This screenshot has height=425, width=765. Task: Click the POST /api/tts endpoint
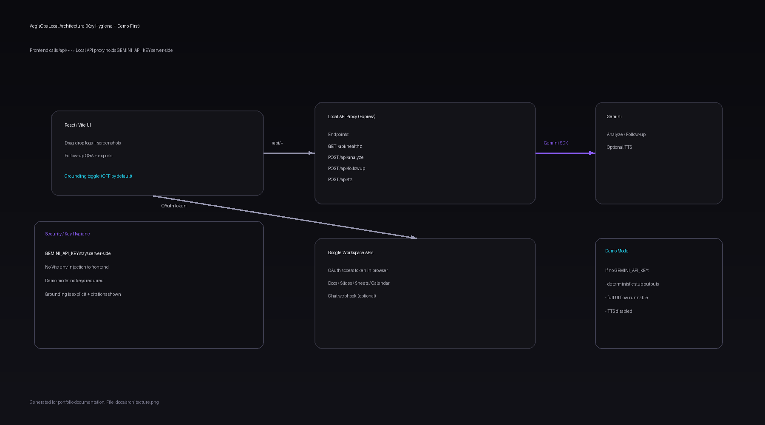[340, 179]
